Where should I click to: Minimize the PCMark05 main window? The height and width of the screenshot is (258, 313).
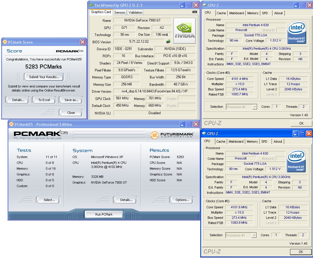coord(183,124)
